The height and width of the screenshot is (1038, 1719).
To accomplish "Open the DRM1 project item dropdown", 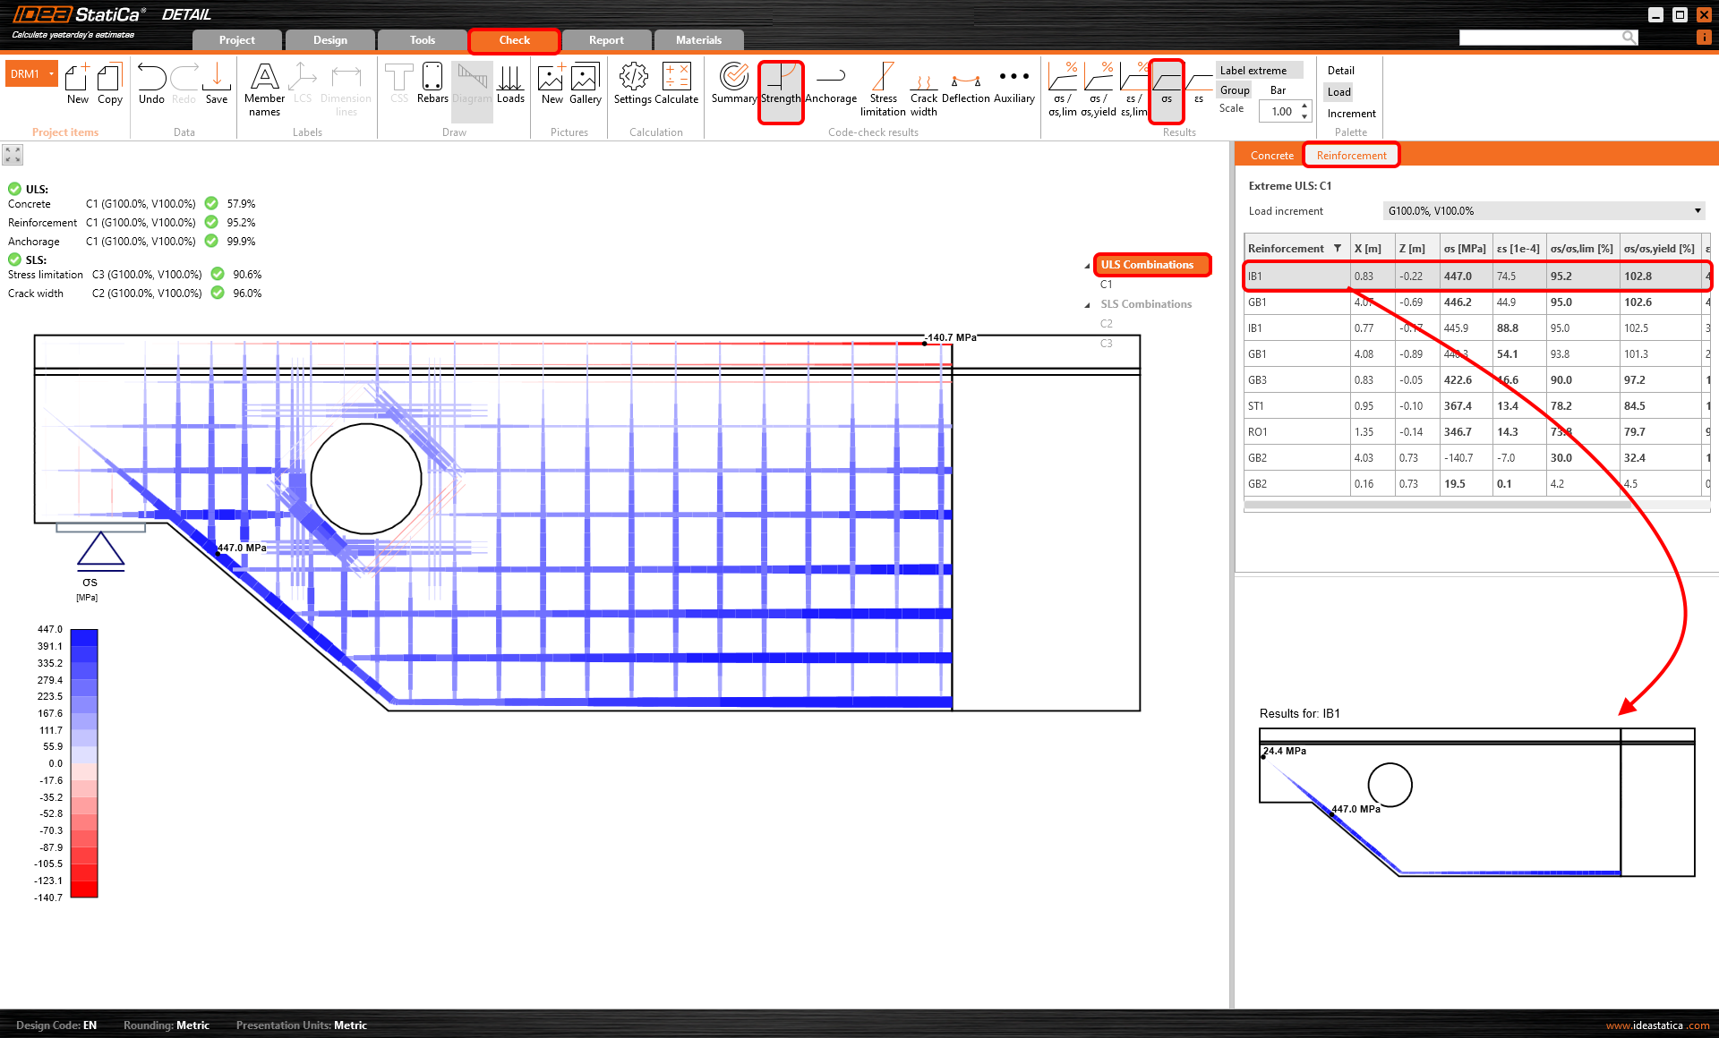I will [52, 73].
